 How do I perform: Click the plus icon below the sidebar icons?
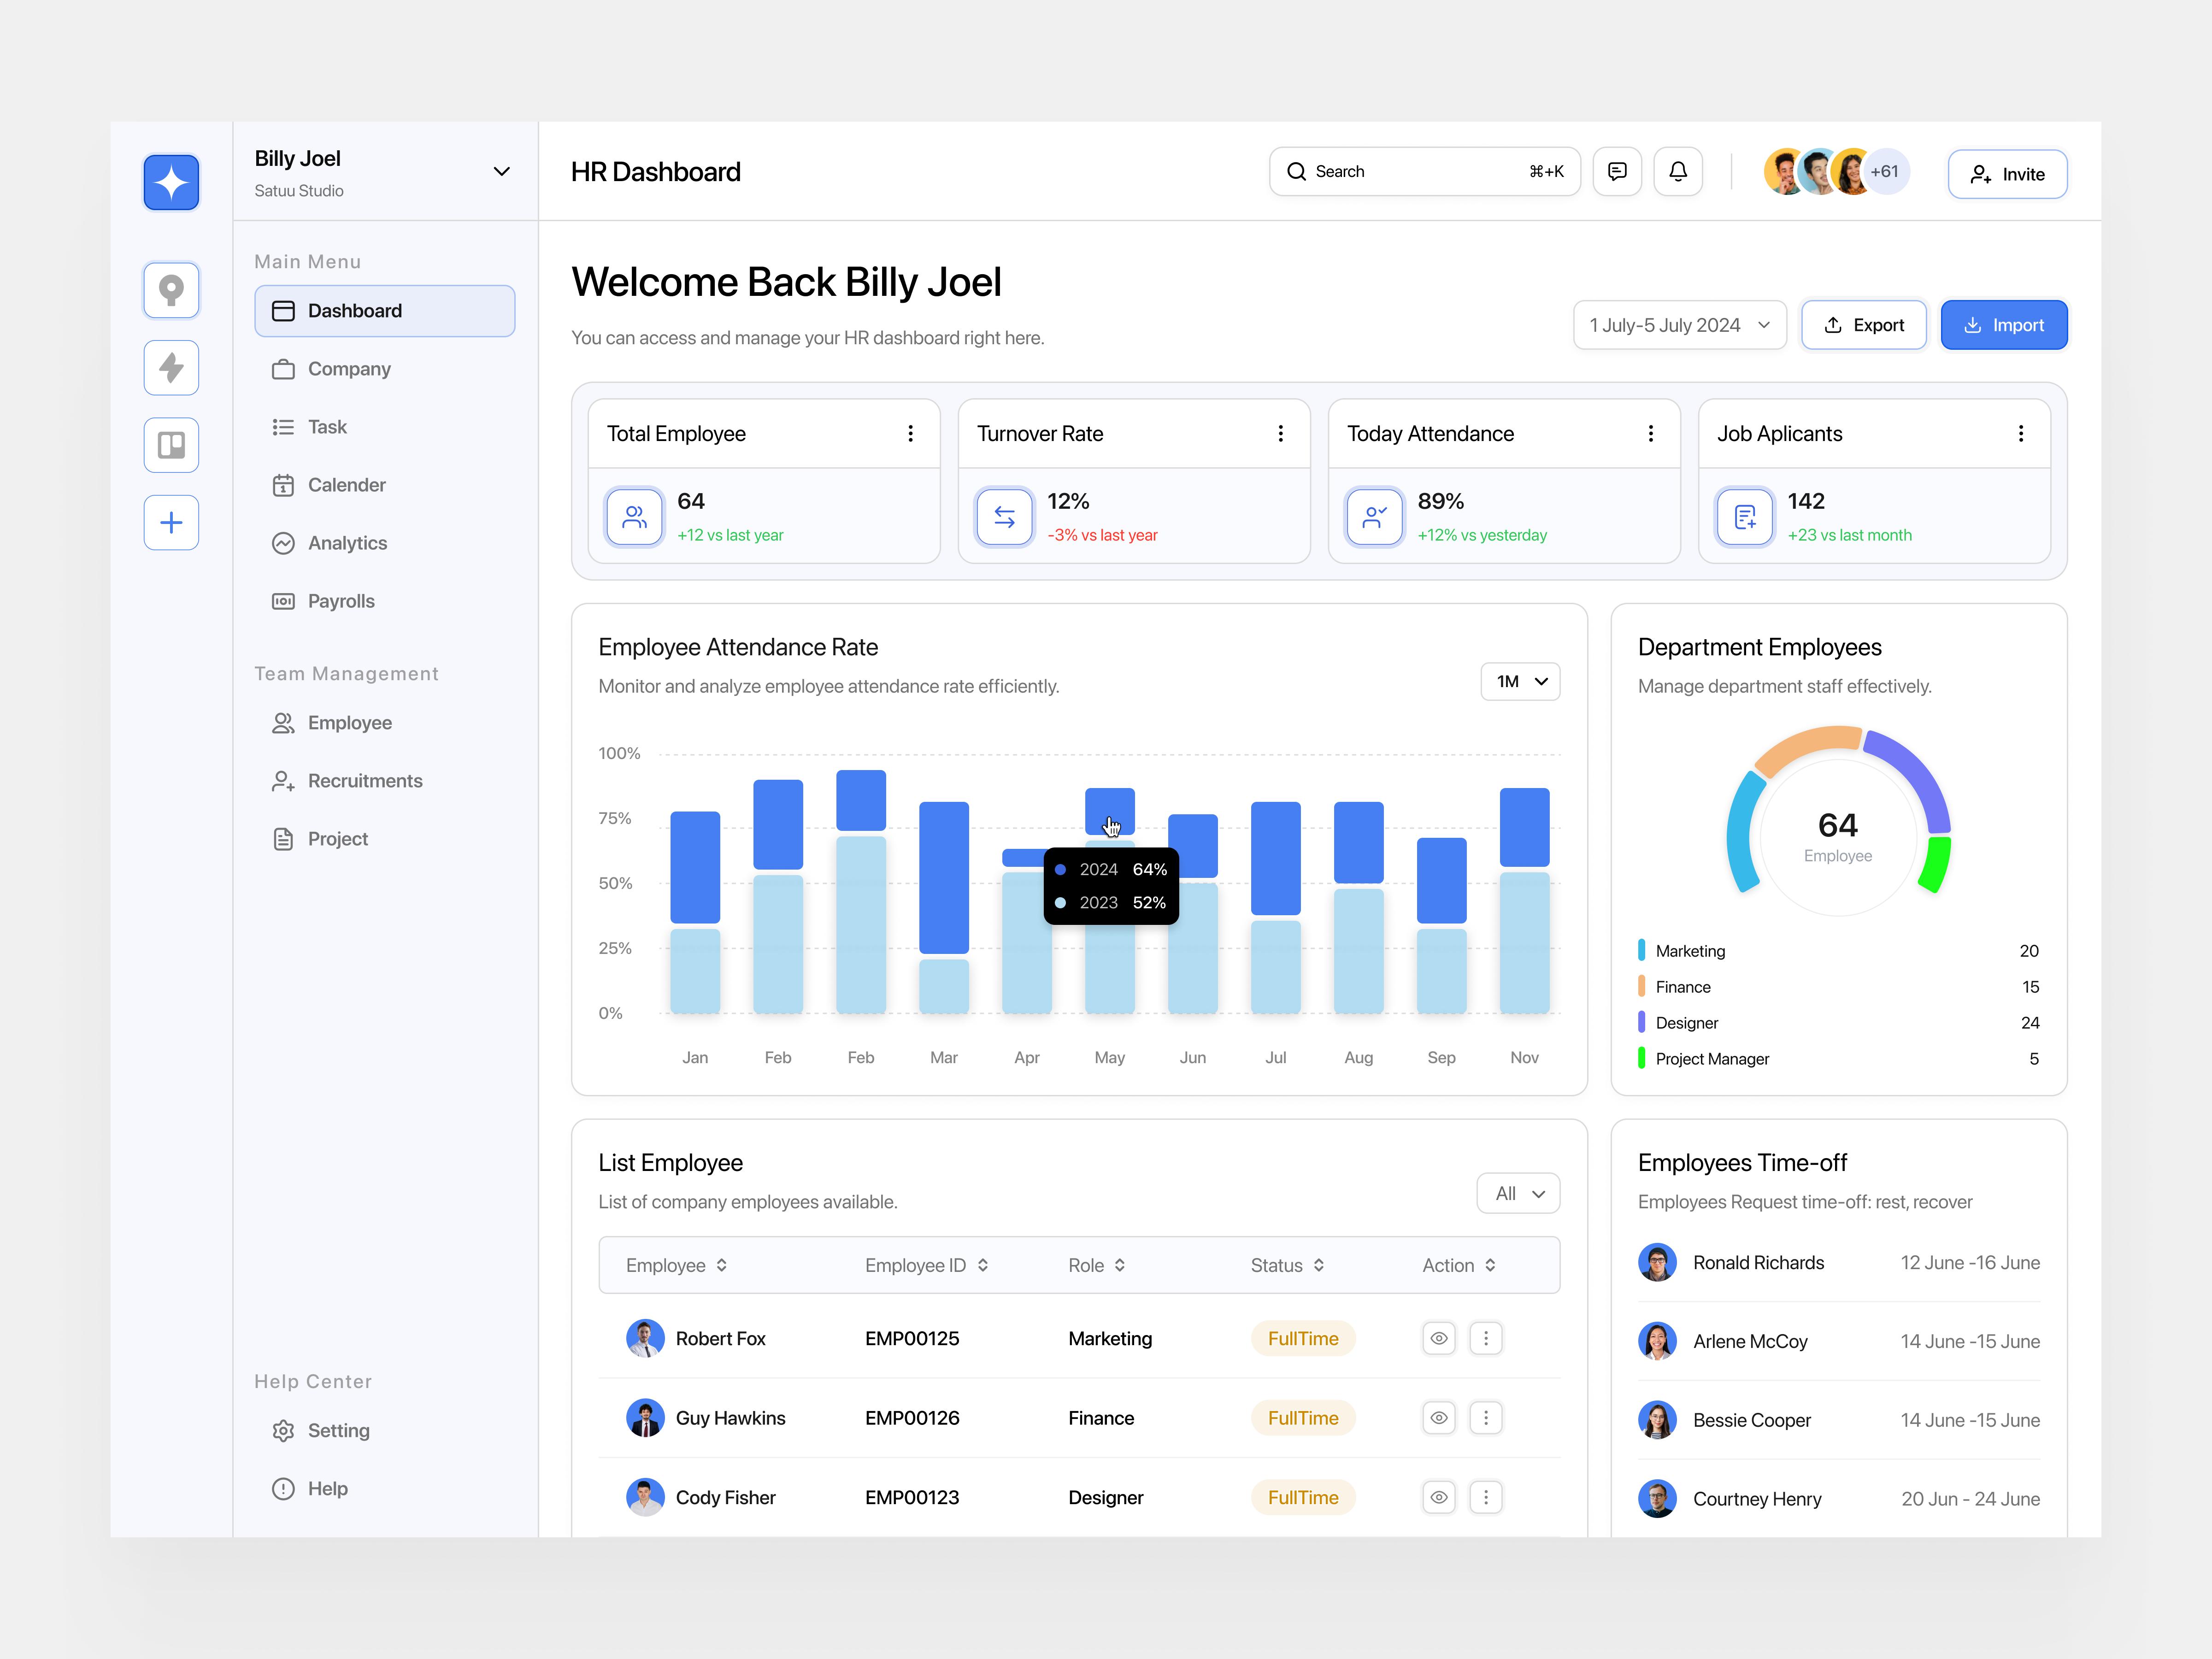pyautogui.click(x=171, y=522)
